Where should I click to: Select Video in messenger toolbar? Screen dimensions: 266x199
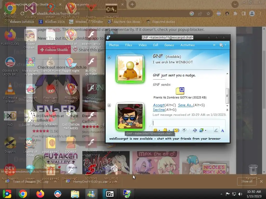[143, 45]
